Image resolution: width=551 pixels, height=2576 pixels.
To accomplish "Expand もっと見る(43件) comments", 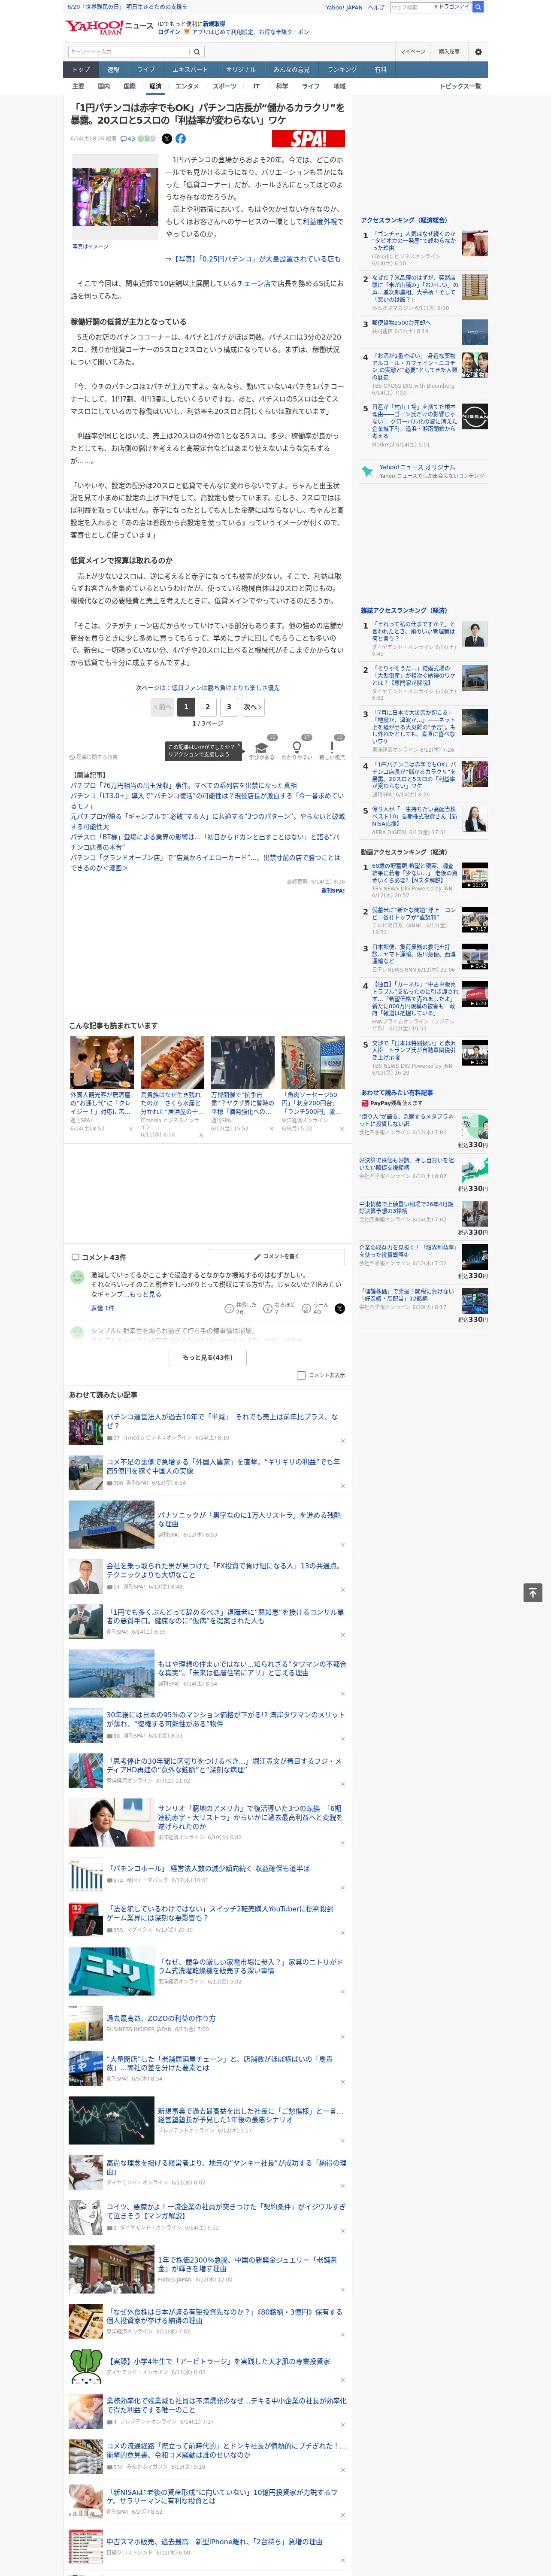I will (208, 1357).
